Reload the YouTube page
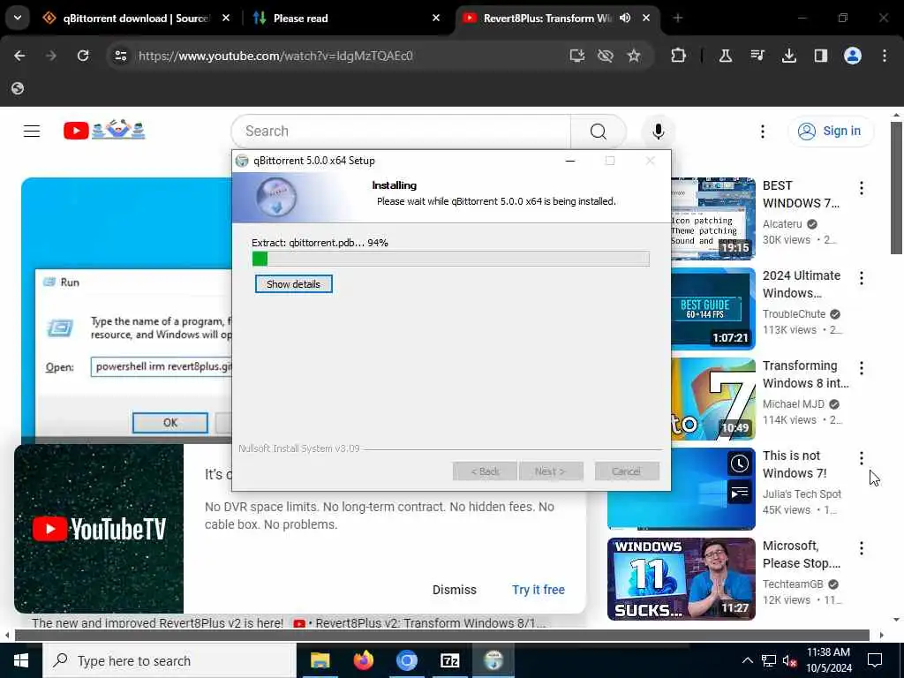 83,56
